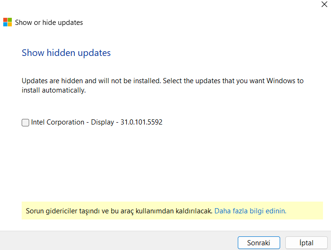Screen dimensions: 331x250
Task: Click the "Show or hide updates" title text
Action: point(49,23)
